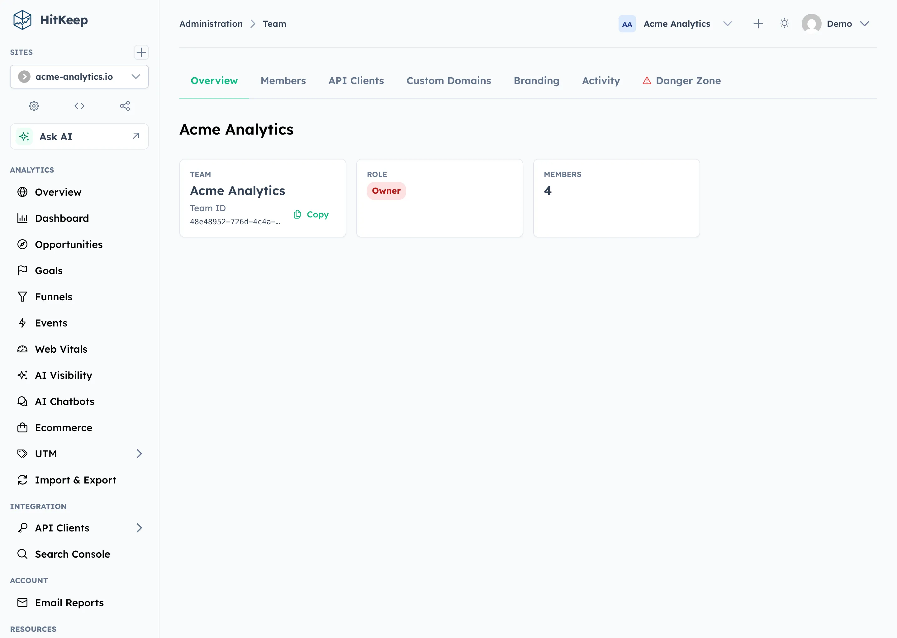Open Web Vitals label in sidebar

click(61, 349)
